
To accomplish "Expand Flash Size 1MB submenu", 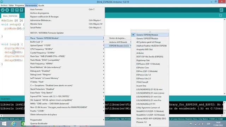I will point(65,56).
